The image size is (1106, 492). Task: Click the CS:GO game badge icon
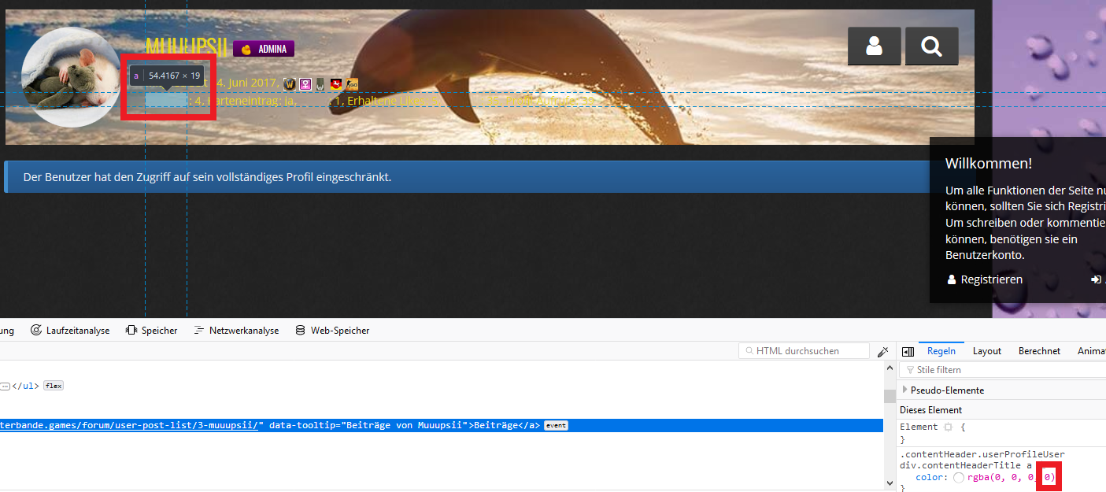point(352,84)
